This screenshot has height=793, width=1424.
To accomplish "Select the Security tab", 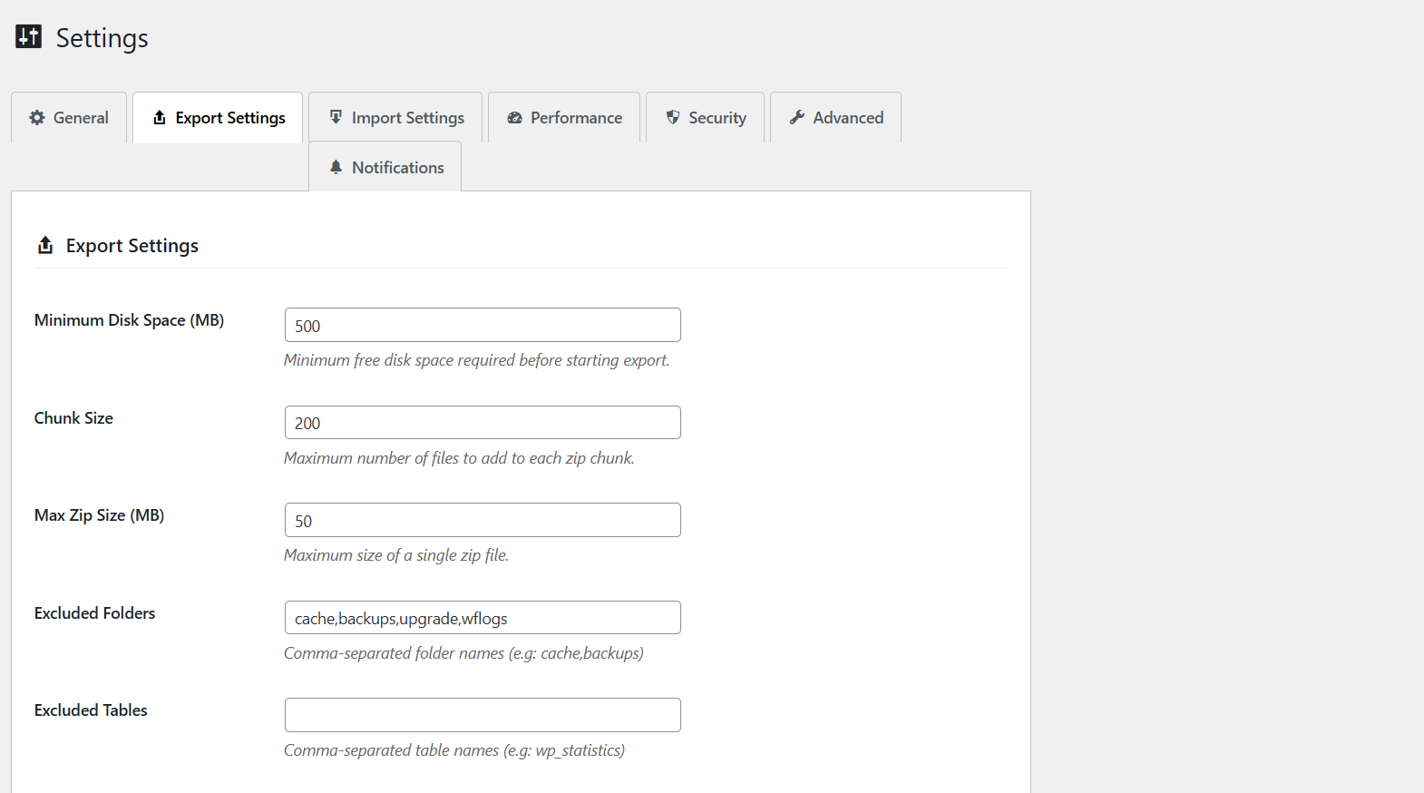I will click(717, 118).
